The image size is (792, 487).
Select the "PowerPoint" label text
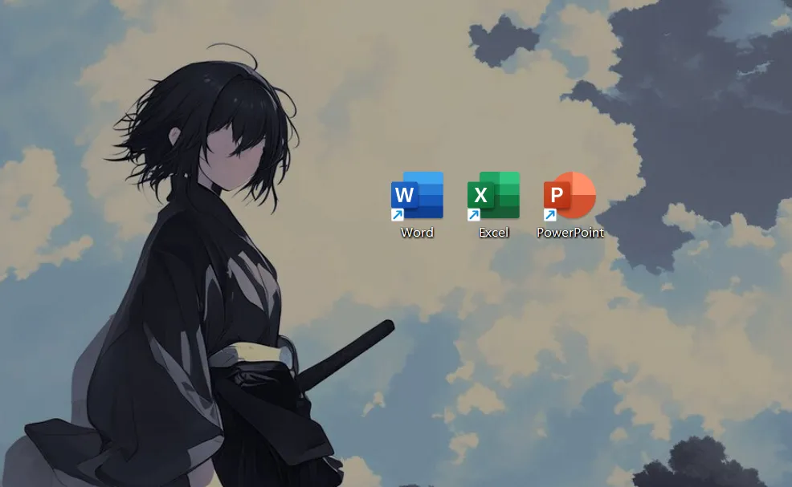tap(570, 232)
